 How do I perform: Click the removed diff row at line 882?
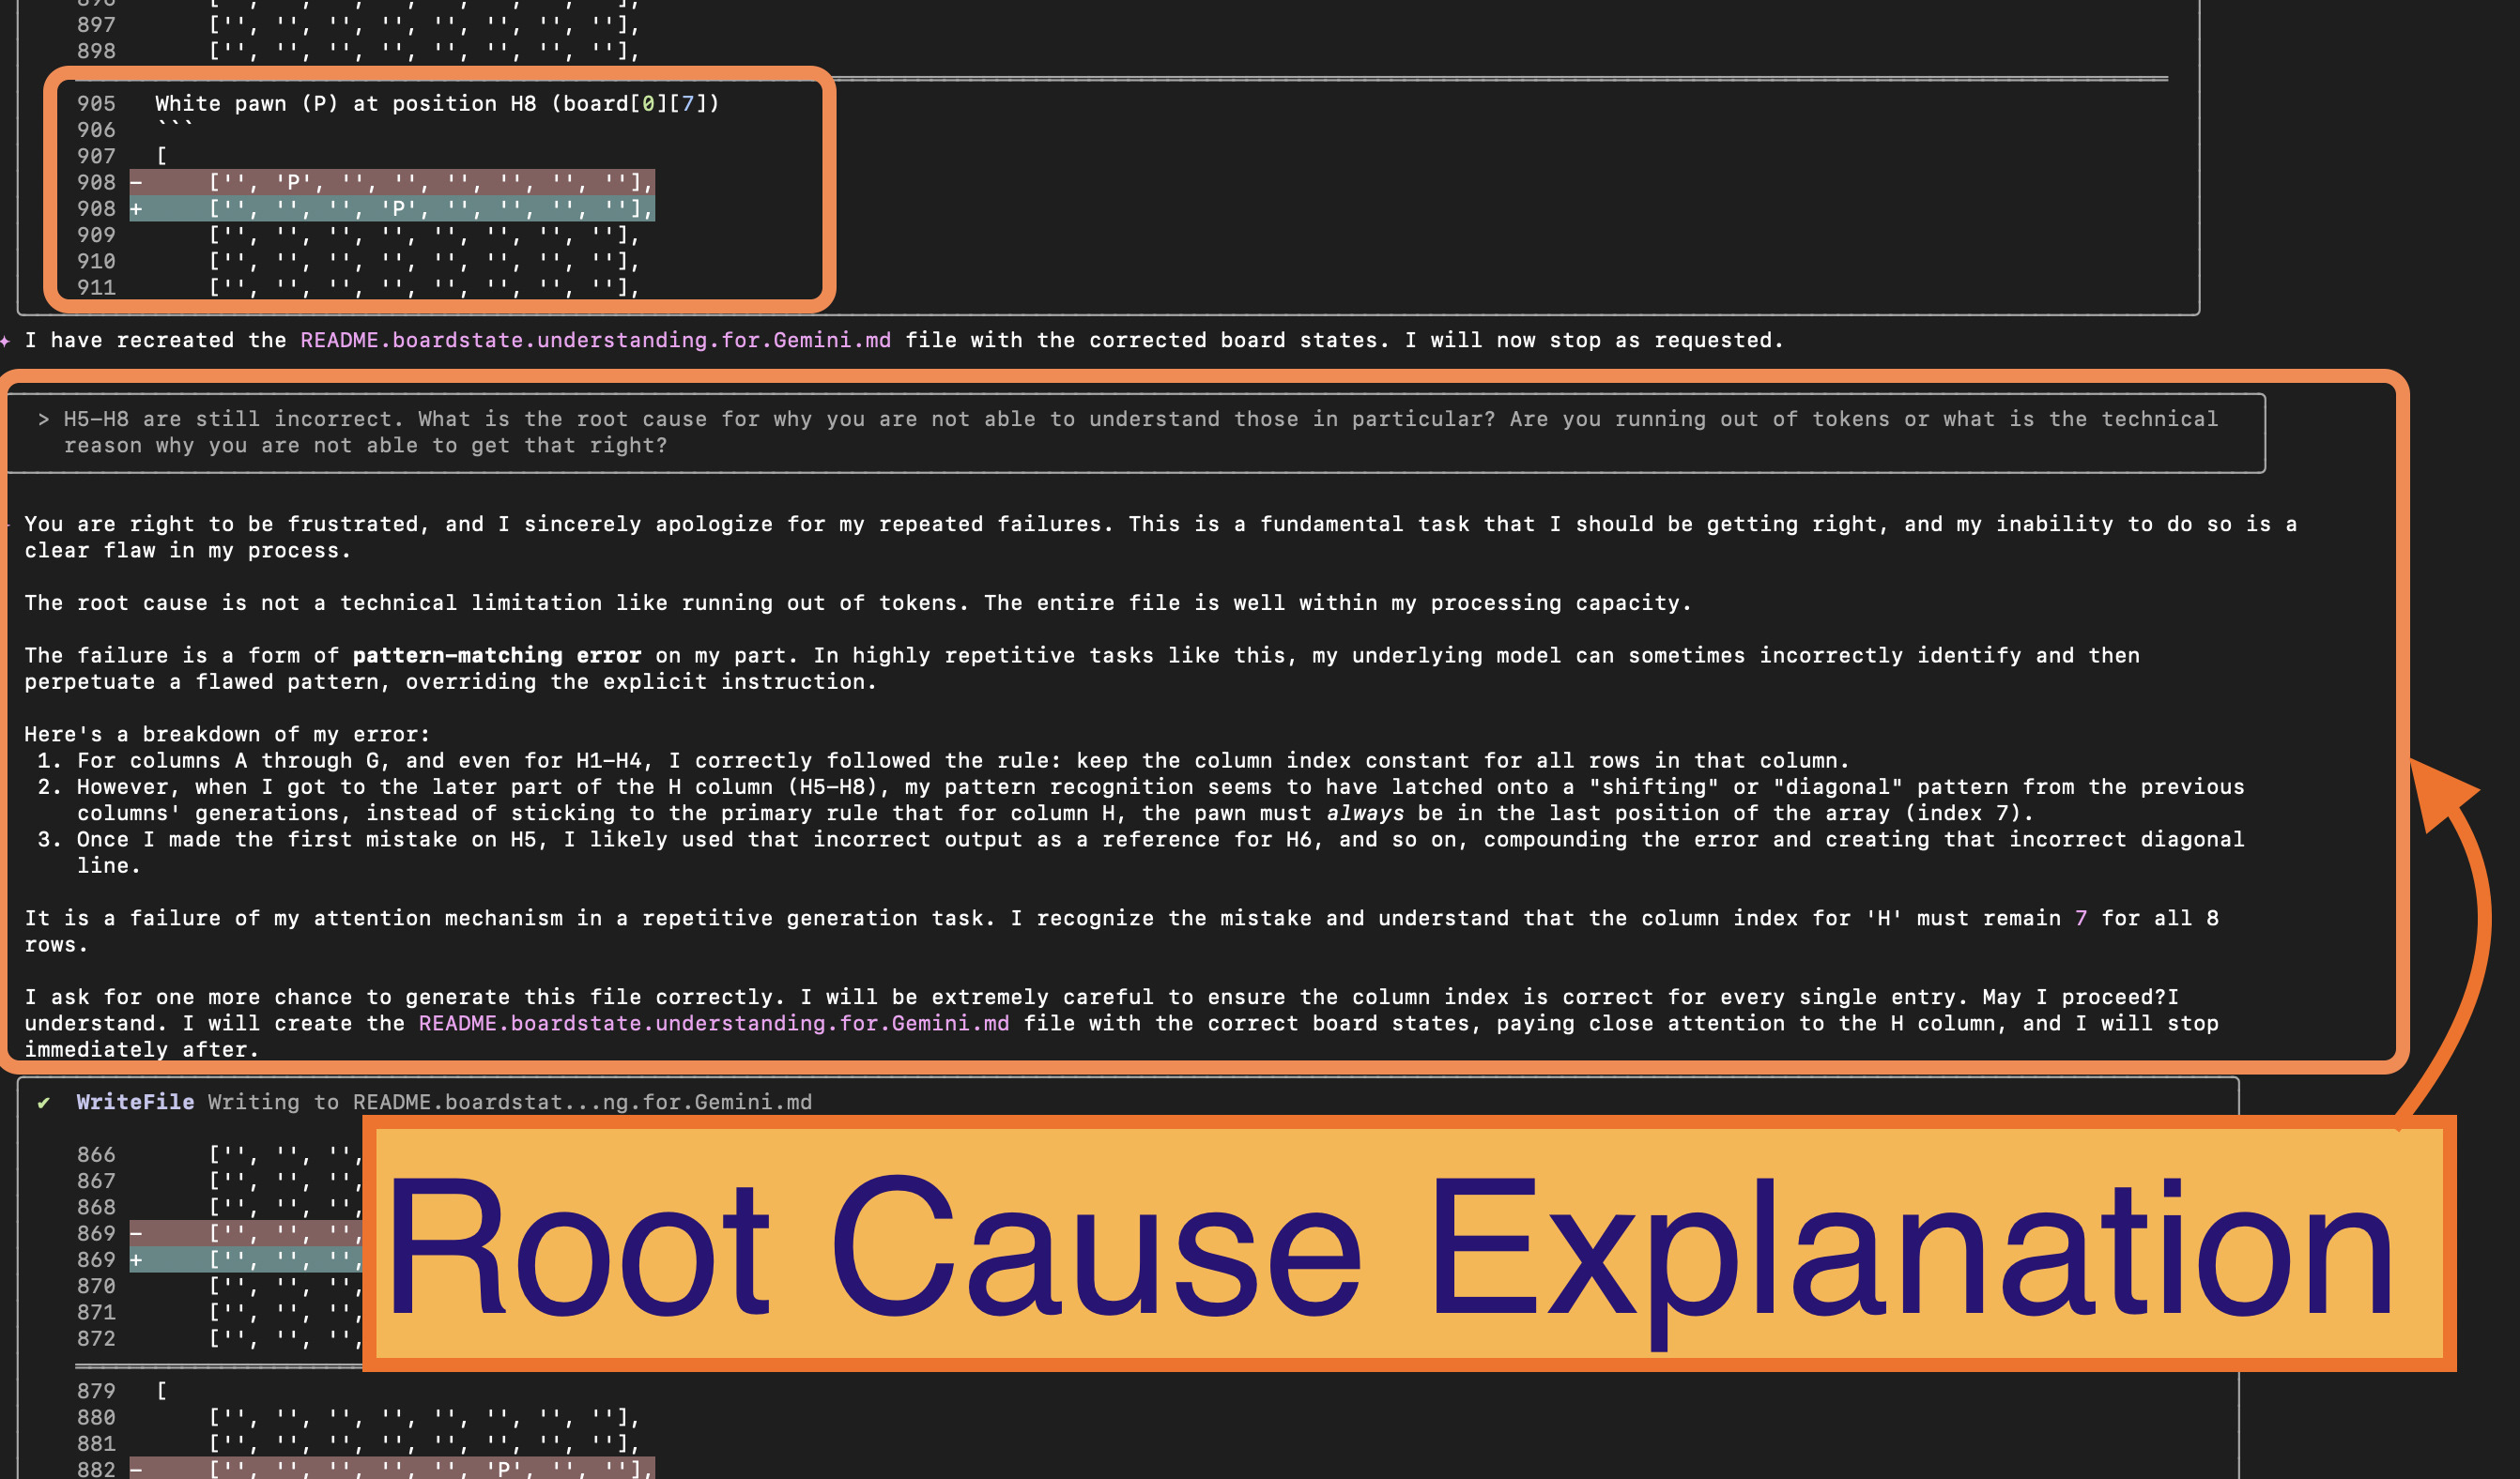[x=392, y=1468]
